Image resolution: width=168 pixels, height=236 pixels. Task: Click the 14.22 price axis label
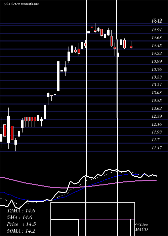point(157,53)
